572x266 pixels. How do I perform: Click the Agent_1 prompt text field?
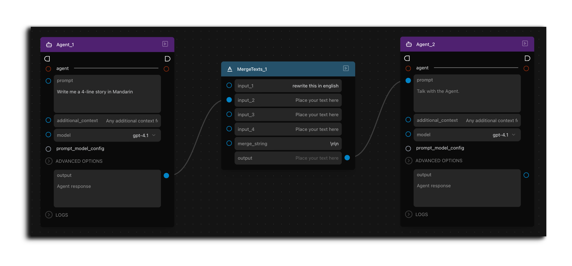pyautogui.click(x=107, y=94)
